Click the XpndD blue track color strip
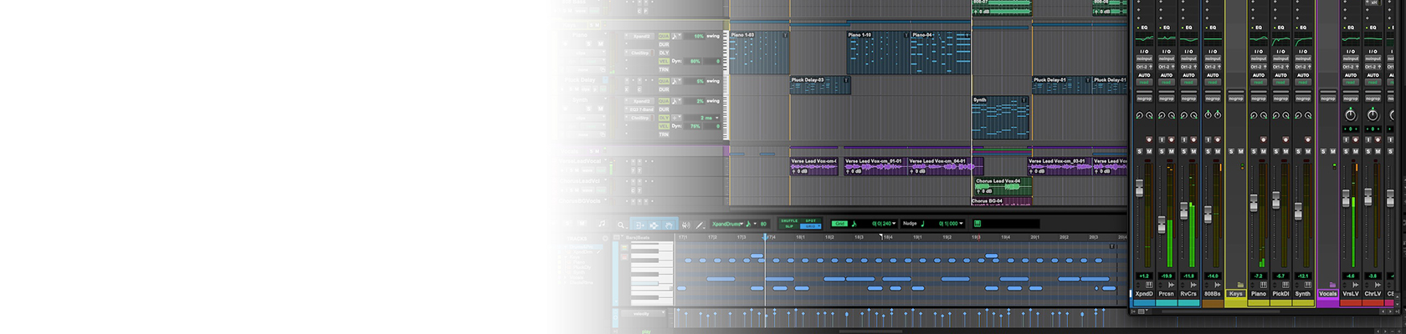1406x334 pixels. coord(1143,302)
